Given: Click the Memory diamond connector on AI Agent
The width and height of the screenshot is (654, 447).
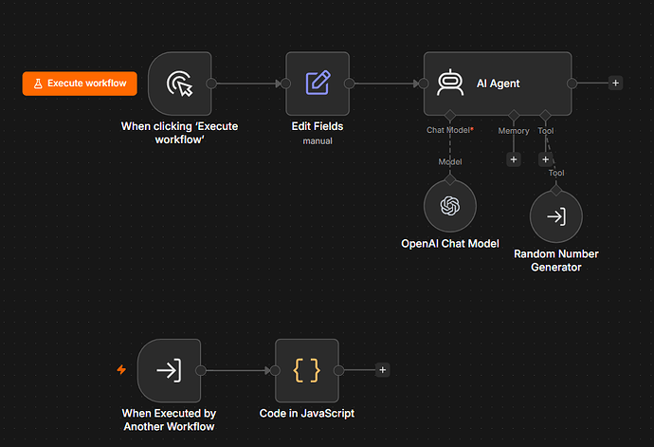Looking at the screenshot, I should pos(514,115).
